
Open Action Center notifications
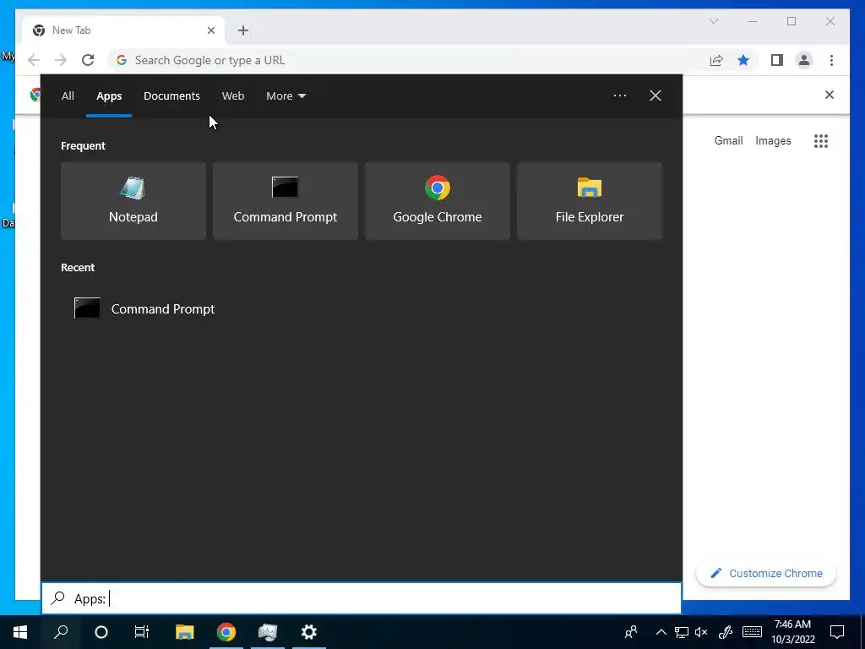[x=837, y=632]
